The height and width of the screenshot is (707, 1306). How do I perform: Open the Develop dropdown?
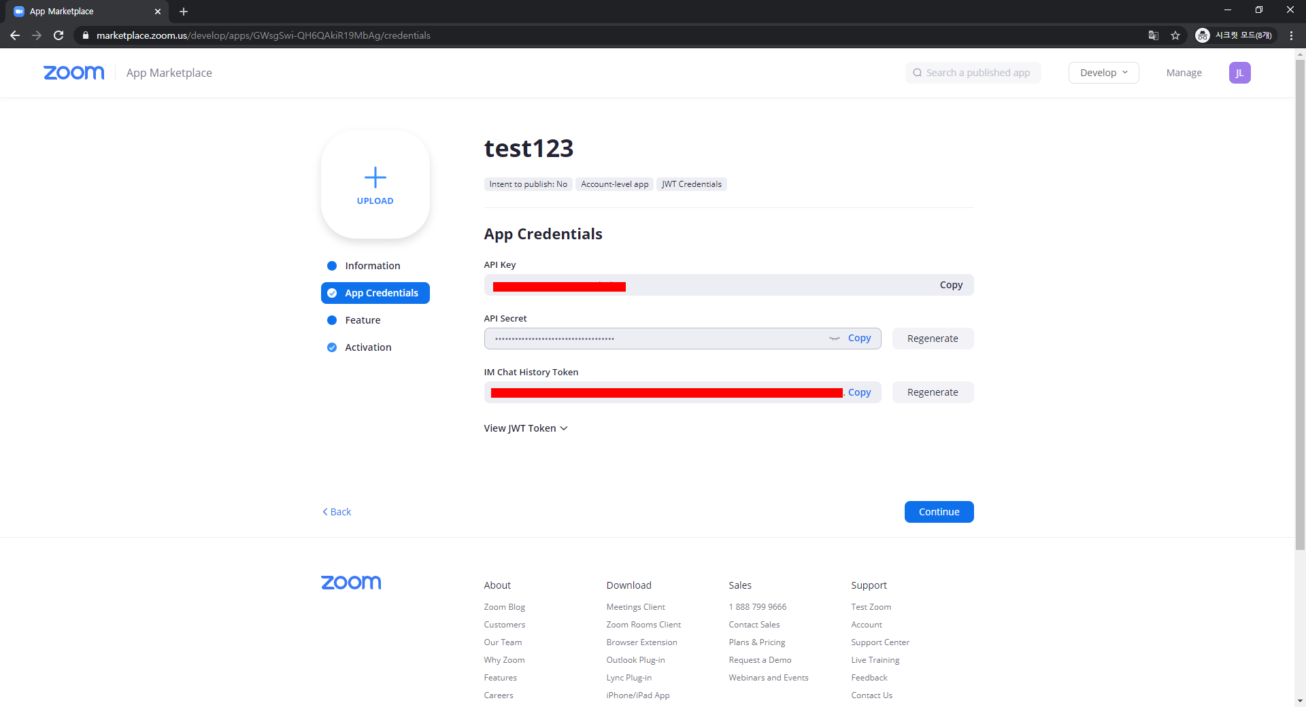coord(1103,73)
